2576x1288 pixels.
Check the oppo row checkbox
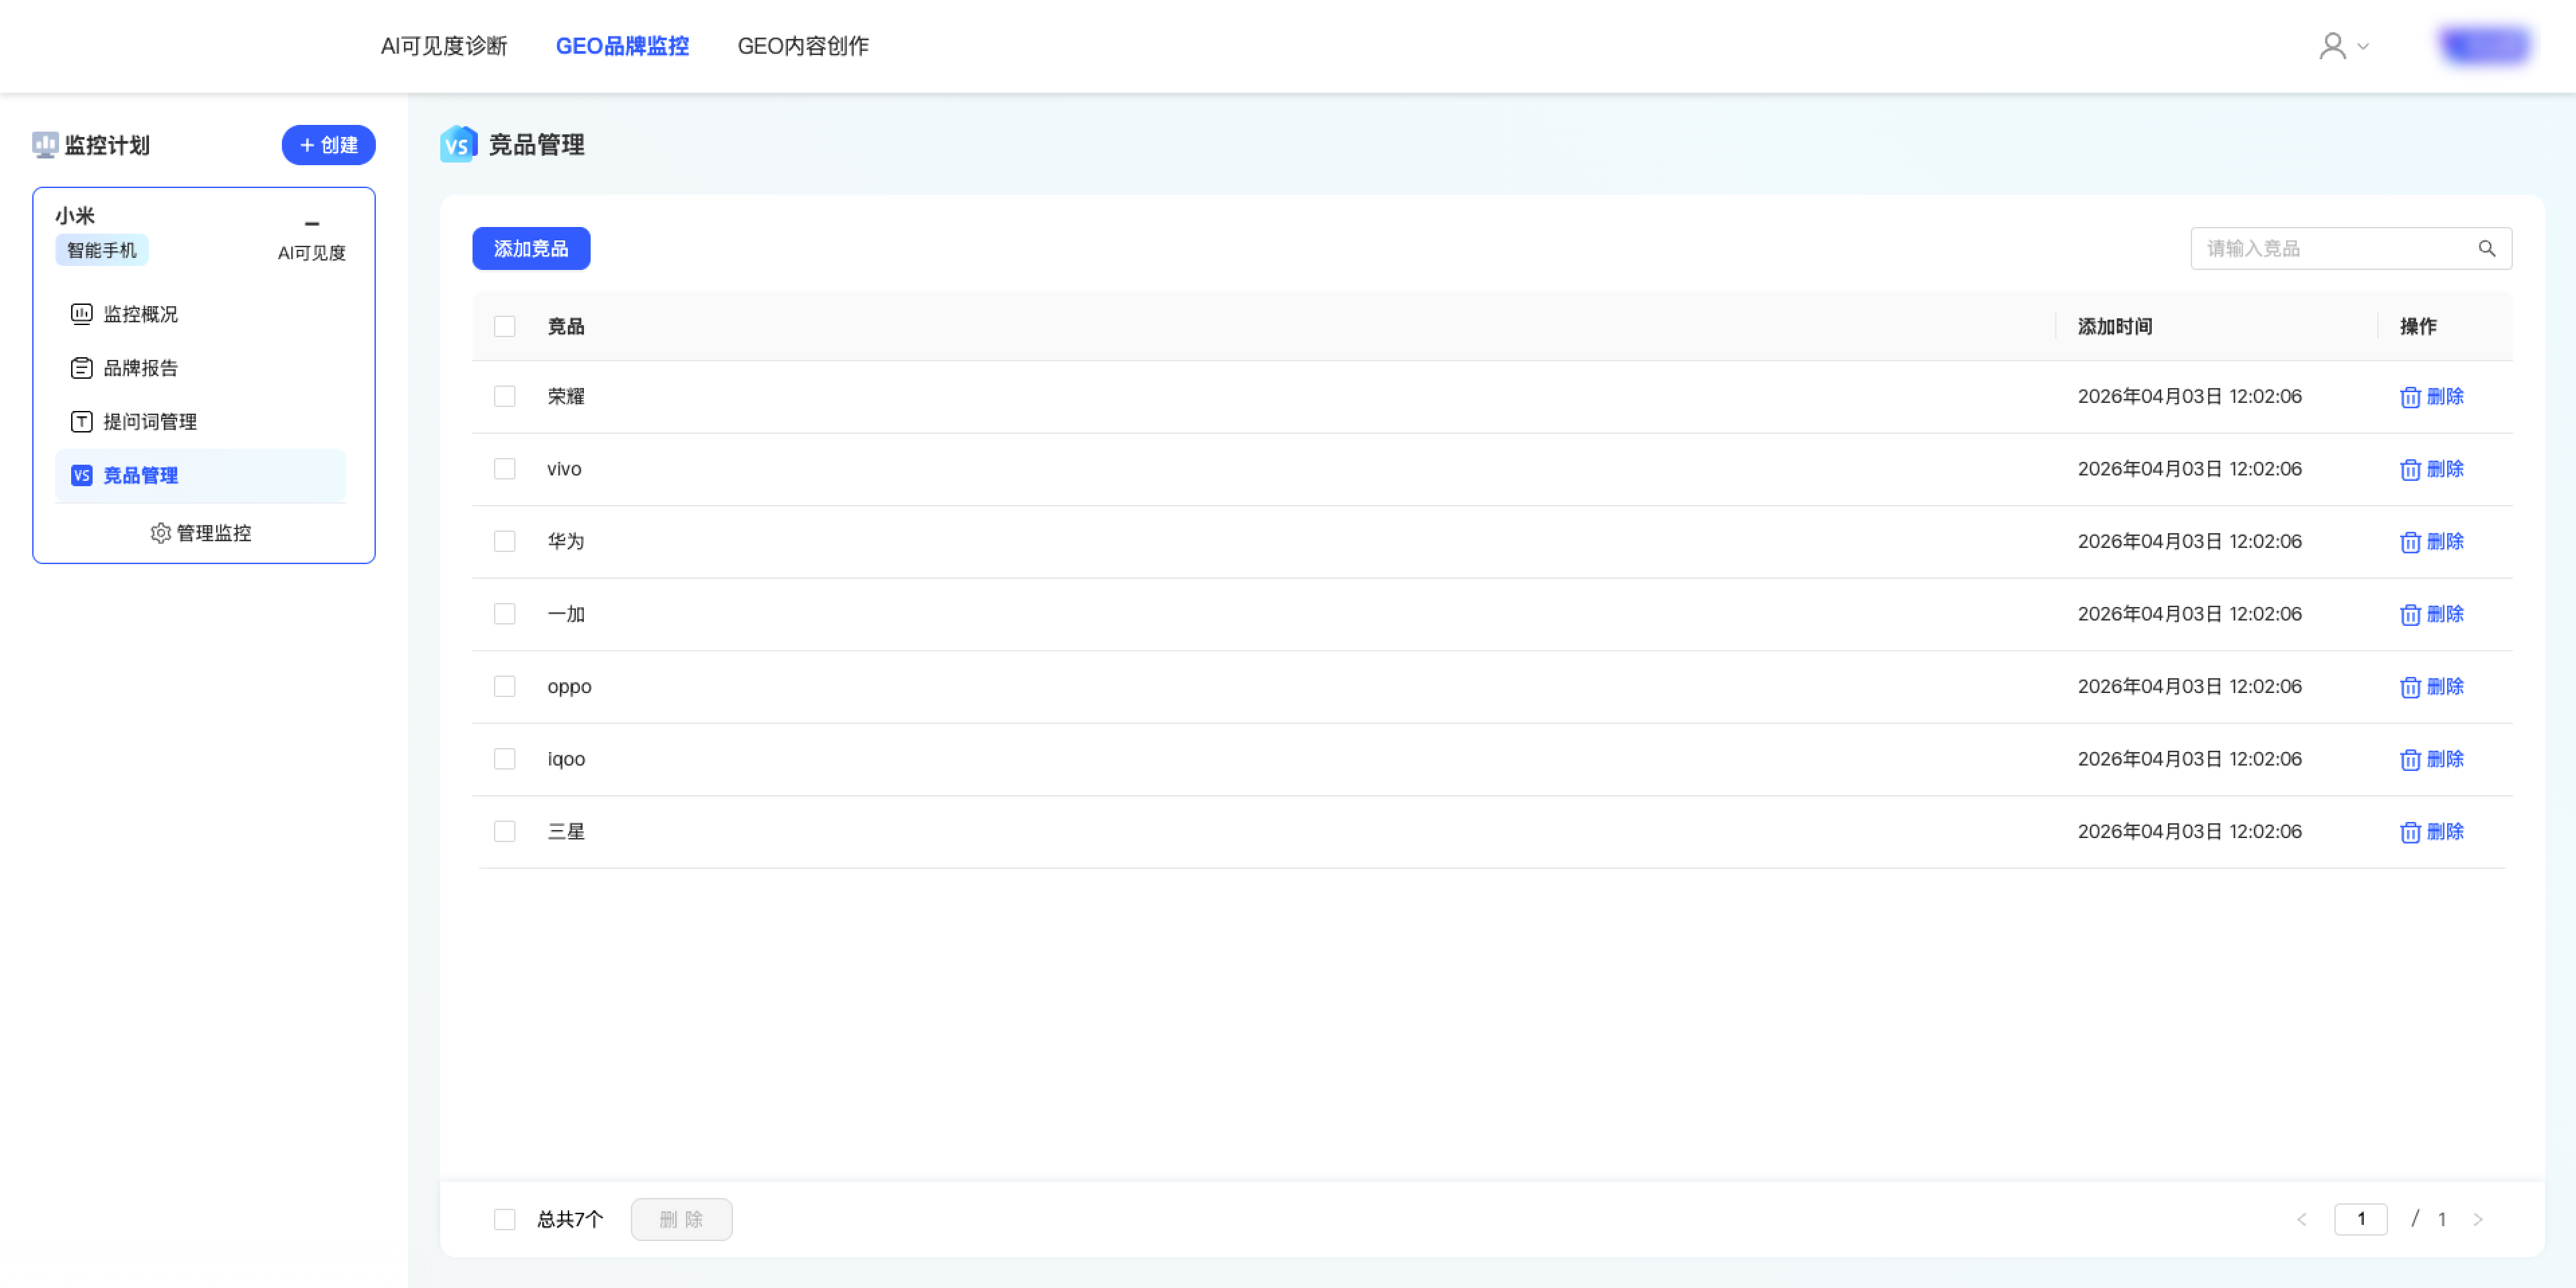tap(505, 686)
